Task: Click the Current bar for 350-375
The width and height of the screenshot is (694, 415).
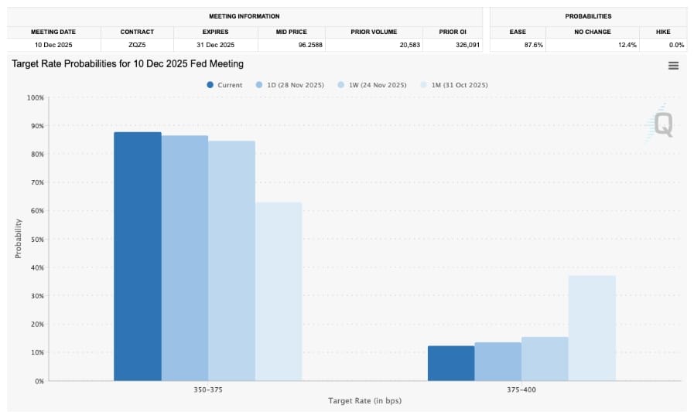Action: tap(138, 257)
